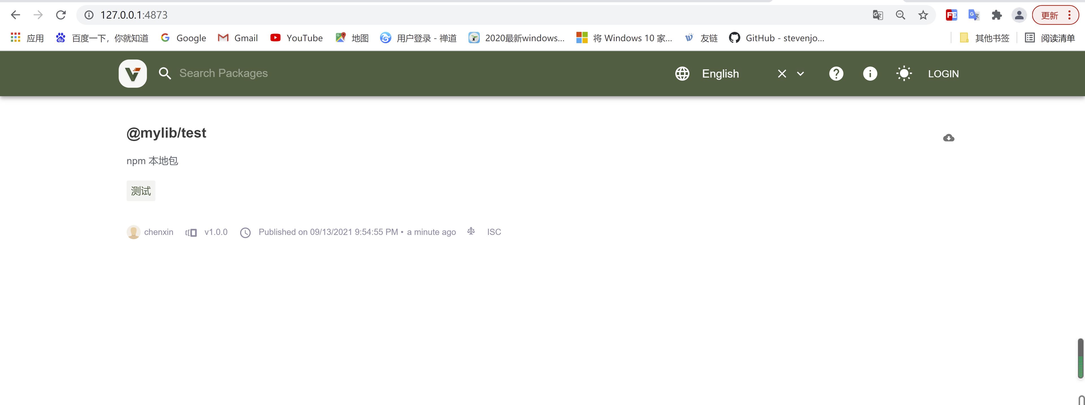
Task: Clear the selected English language
Action: 782,74
